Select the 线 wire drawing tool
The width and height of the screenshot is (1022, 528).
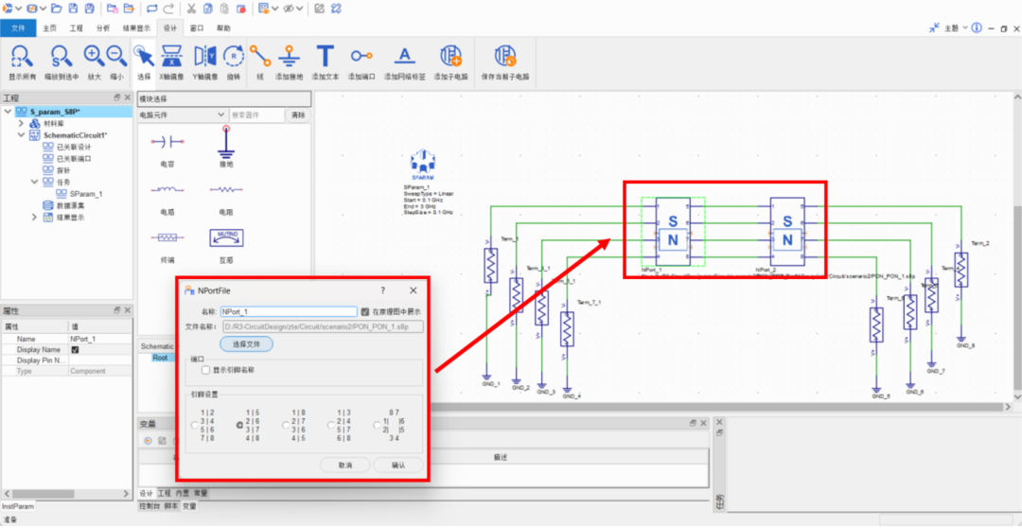pos(260,62)
